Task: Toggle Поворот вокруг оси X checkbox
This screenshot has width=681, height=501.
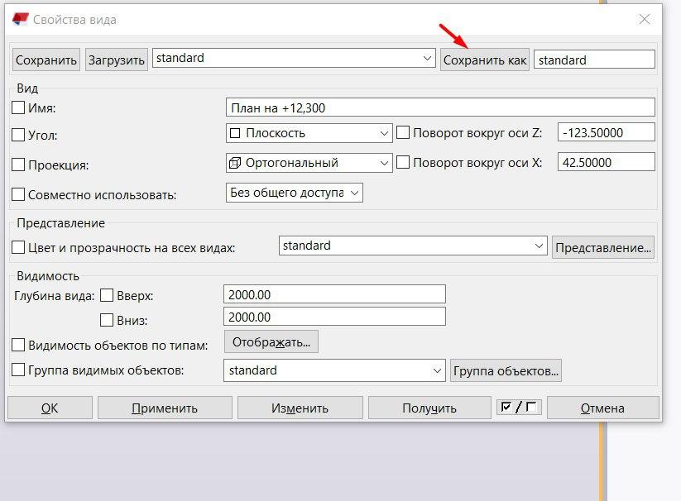Action: [x=403, y=162]
